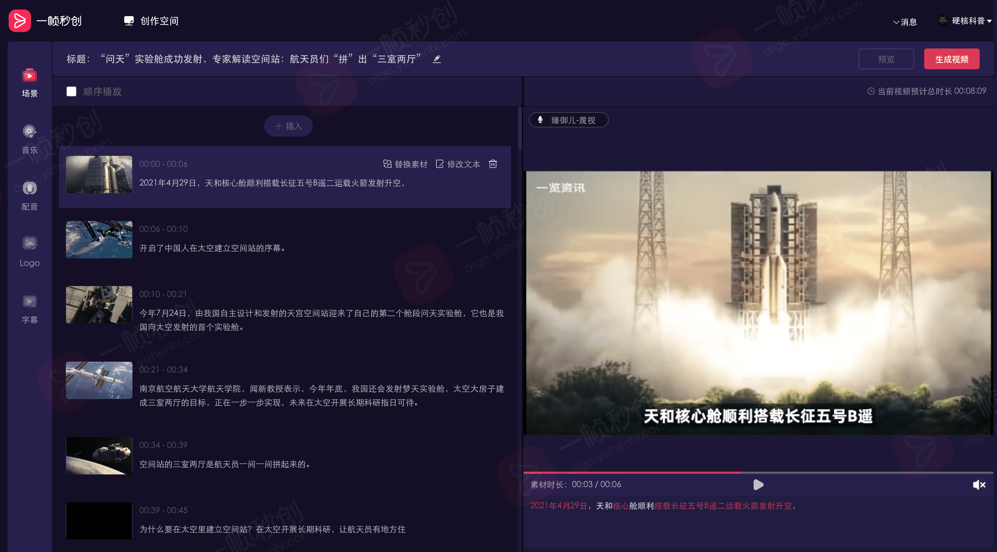This screenshot has width=997, height=552.
Task: Open 替换素材 for the first scene
Action: point(406,163)
